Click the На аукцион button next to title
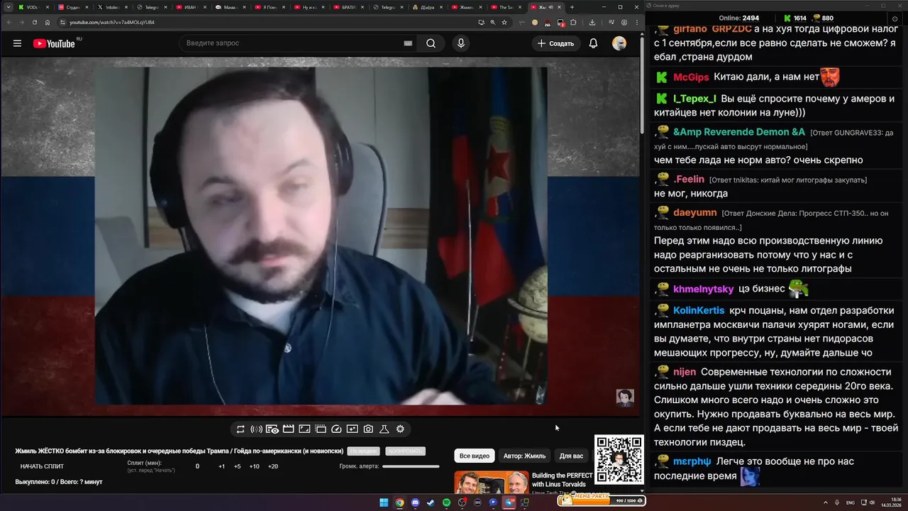 [363, 451]
